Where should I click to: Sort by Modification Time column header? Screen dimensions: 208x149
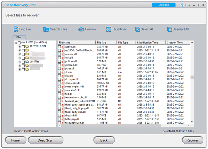151,42
